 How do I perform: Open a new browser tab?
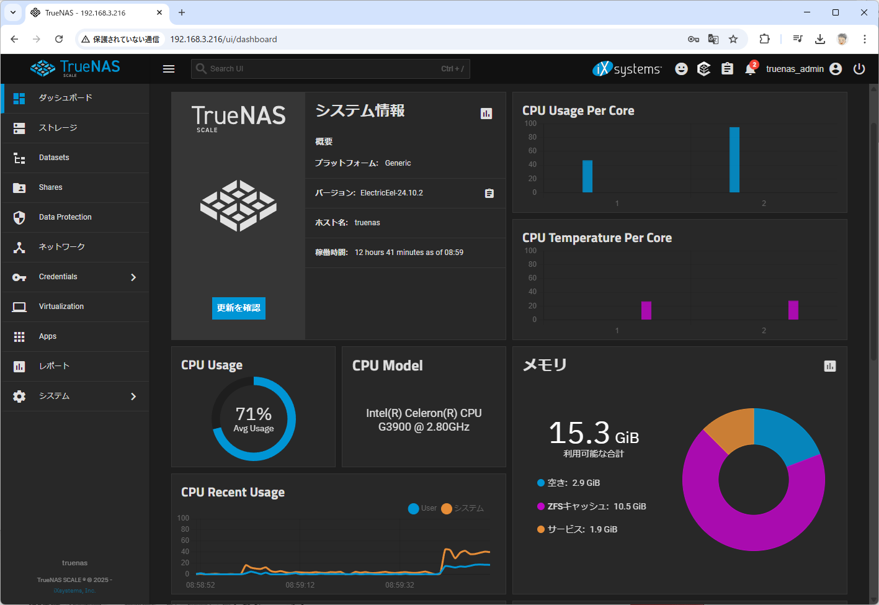(x=182, y=12)
